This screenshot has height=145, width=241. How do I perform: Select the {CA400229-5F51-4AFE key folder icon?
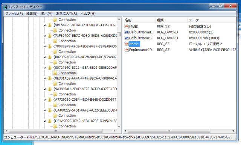pos(49,110)
